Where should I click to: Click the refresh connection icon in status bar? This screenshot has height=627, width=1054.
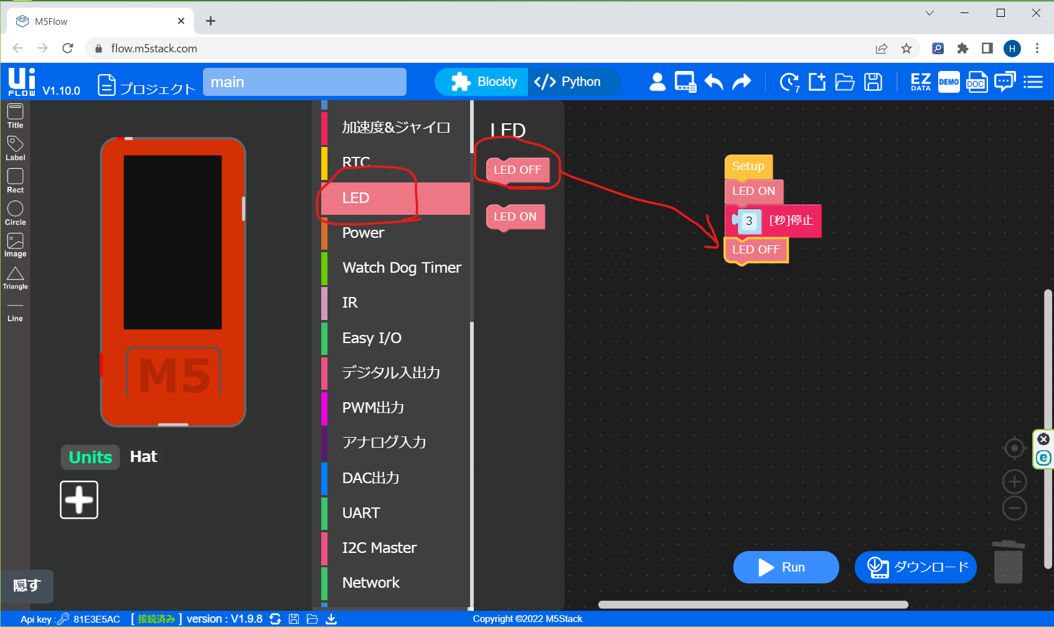pyautogui.click(x=275, y=619)
